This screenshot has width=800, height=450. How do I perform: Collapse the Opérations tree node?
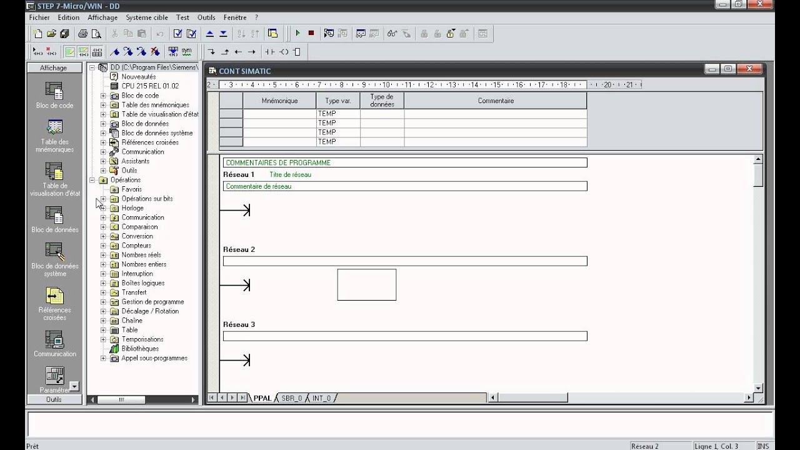coord(92,180)
